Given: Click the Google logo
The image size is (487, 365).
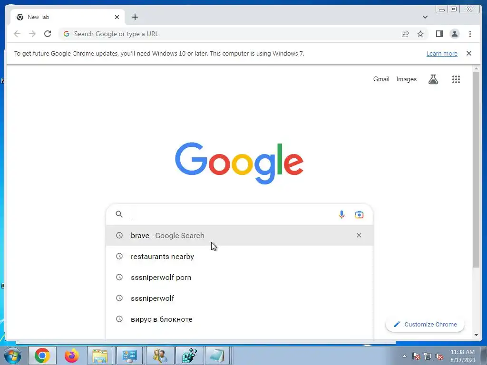Looking at the screenshot, I should (x=239, y=163).
